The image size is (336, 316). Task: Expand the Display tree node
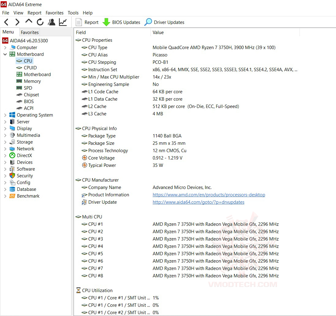[5, 129]
